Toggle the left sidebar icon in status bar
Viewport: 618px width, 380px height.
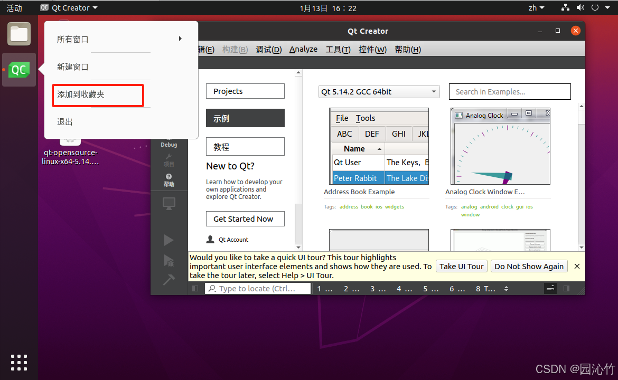click(x=195, y=289)
